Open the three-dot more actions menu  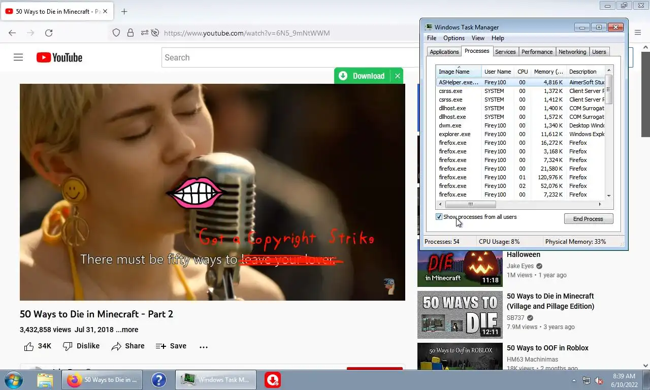tap(204, 347)
